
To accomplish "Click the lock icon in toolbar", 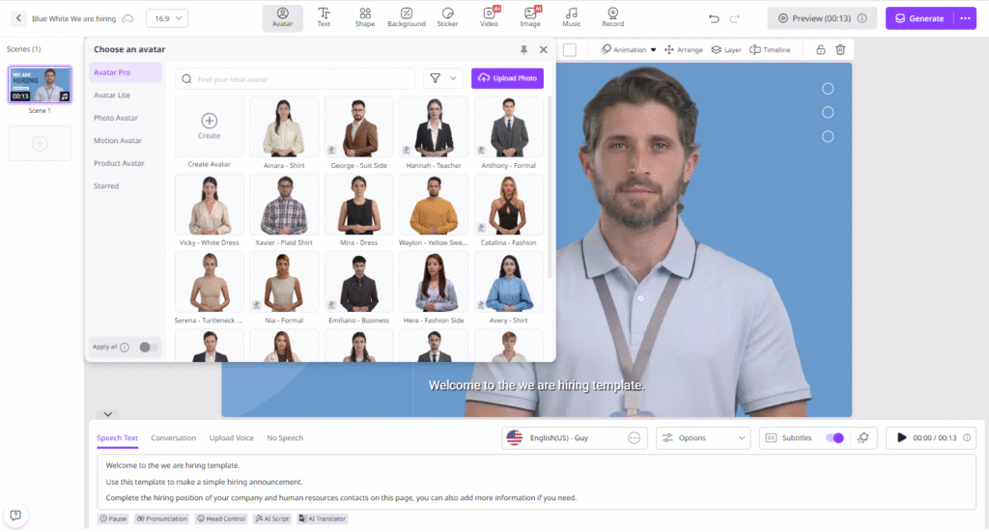I will (820, 49).
